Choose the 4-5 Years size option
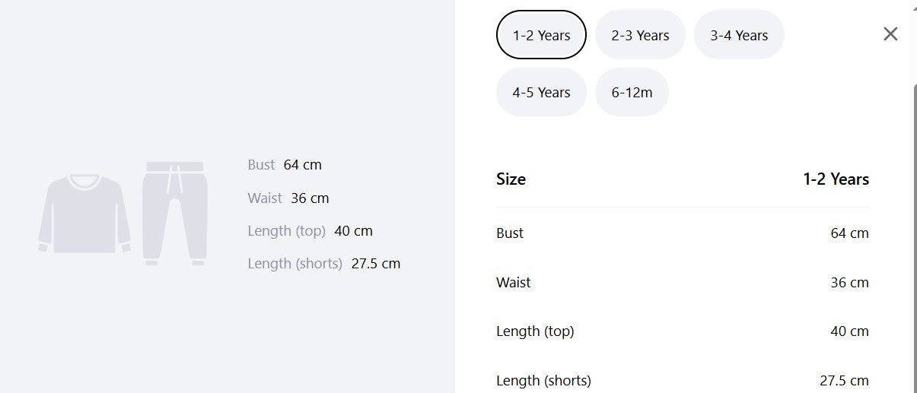The height and width of the screenshot is (393, 917). [541, 93]
